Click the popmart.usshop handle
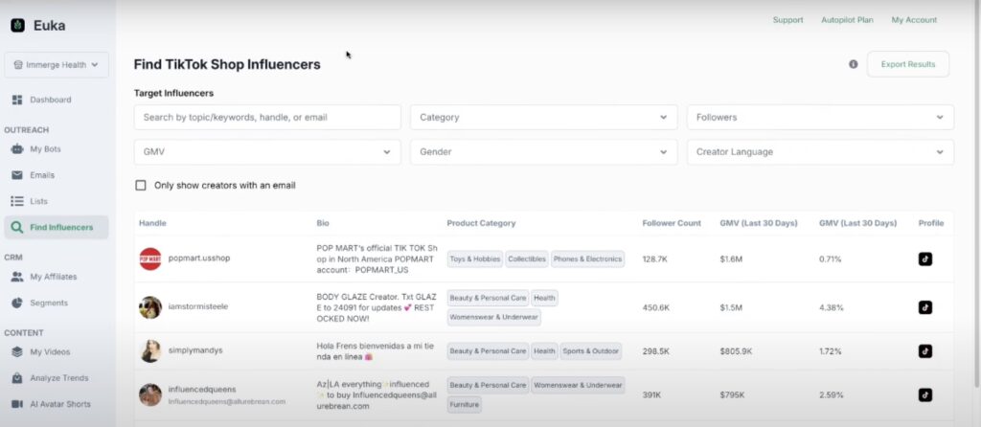This screenshot has width=981, height=427. click(199, 258)
